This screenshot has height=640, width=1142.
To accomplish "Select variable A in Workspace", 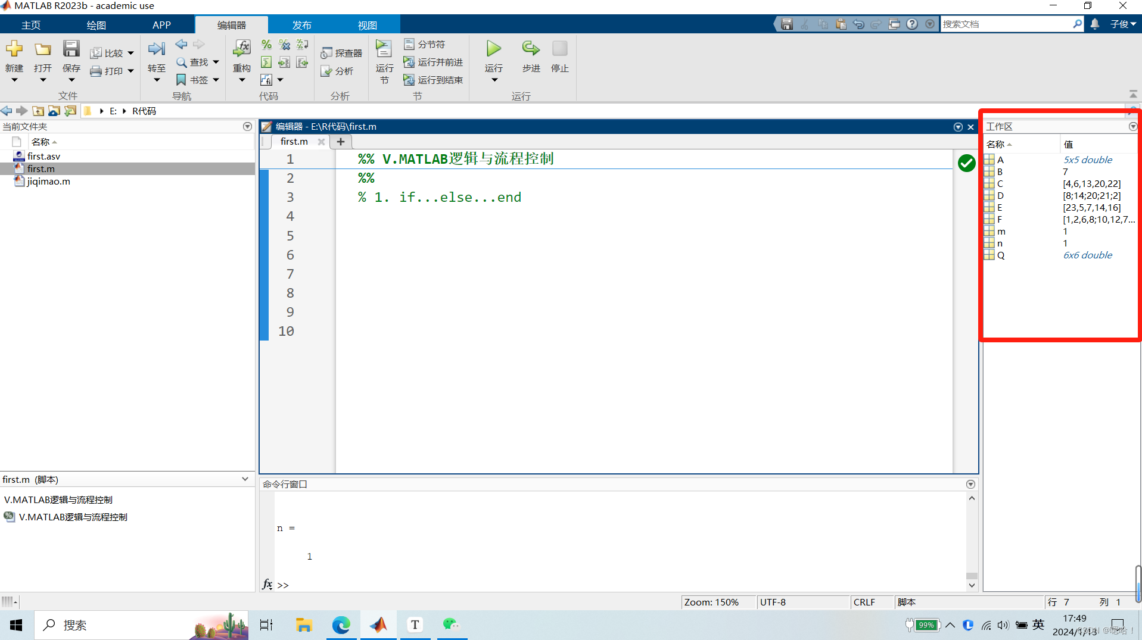I will point(1000,160).
